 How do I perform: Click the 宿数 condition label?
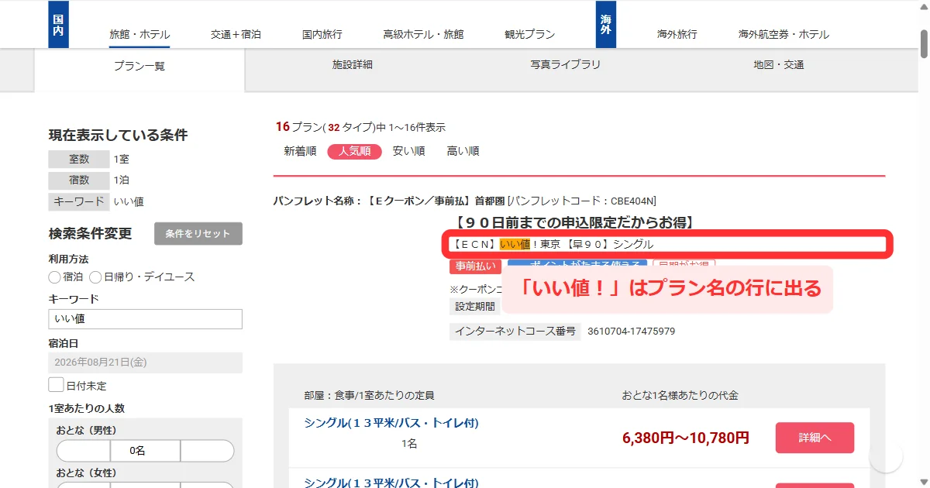(78, 180)
